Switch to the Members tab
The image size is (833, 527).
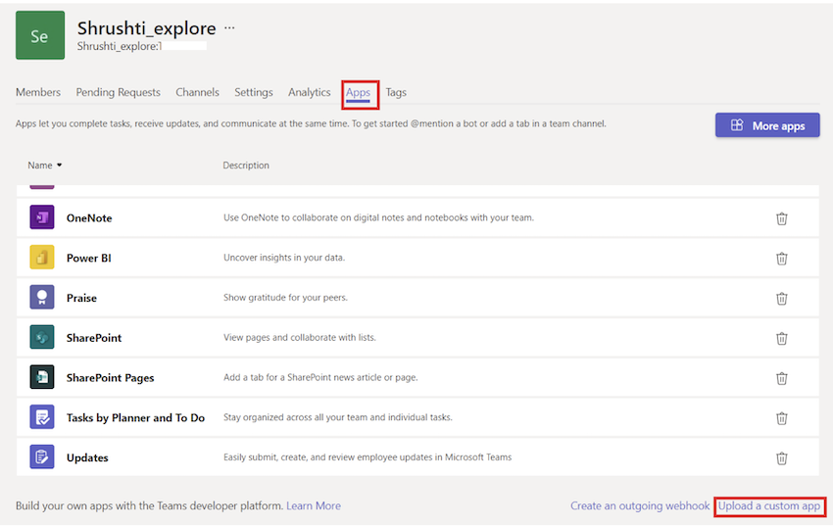38,92
